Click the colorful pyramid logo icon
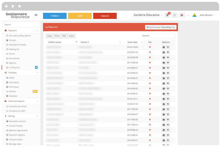The height and width of the screenshot is (149, 221). (195, 15)
